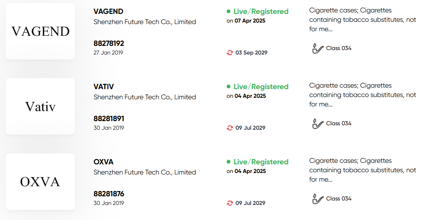
Task: Click the pipe icon for VATIV Class 034
Action: click(x=318, y=123)
